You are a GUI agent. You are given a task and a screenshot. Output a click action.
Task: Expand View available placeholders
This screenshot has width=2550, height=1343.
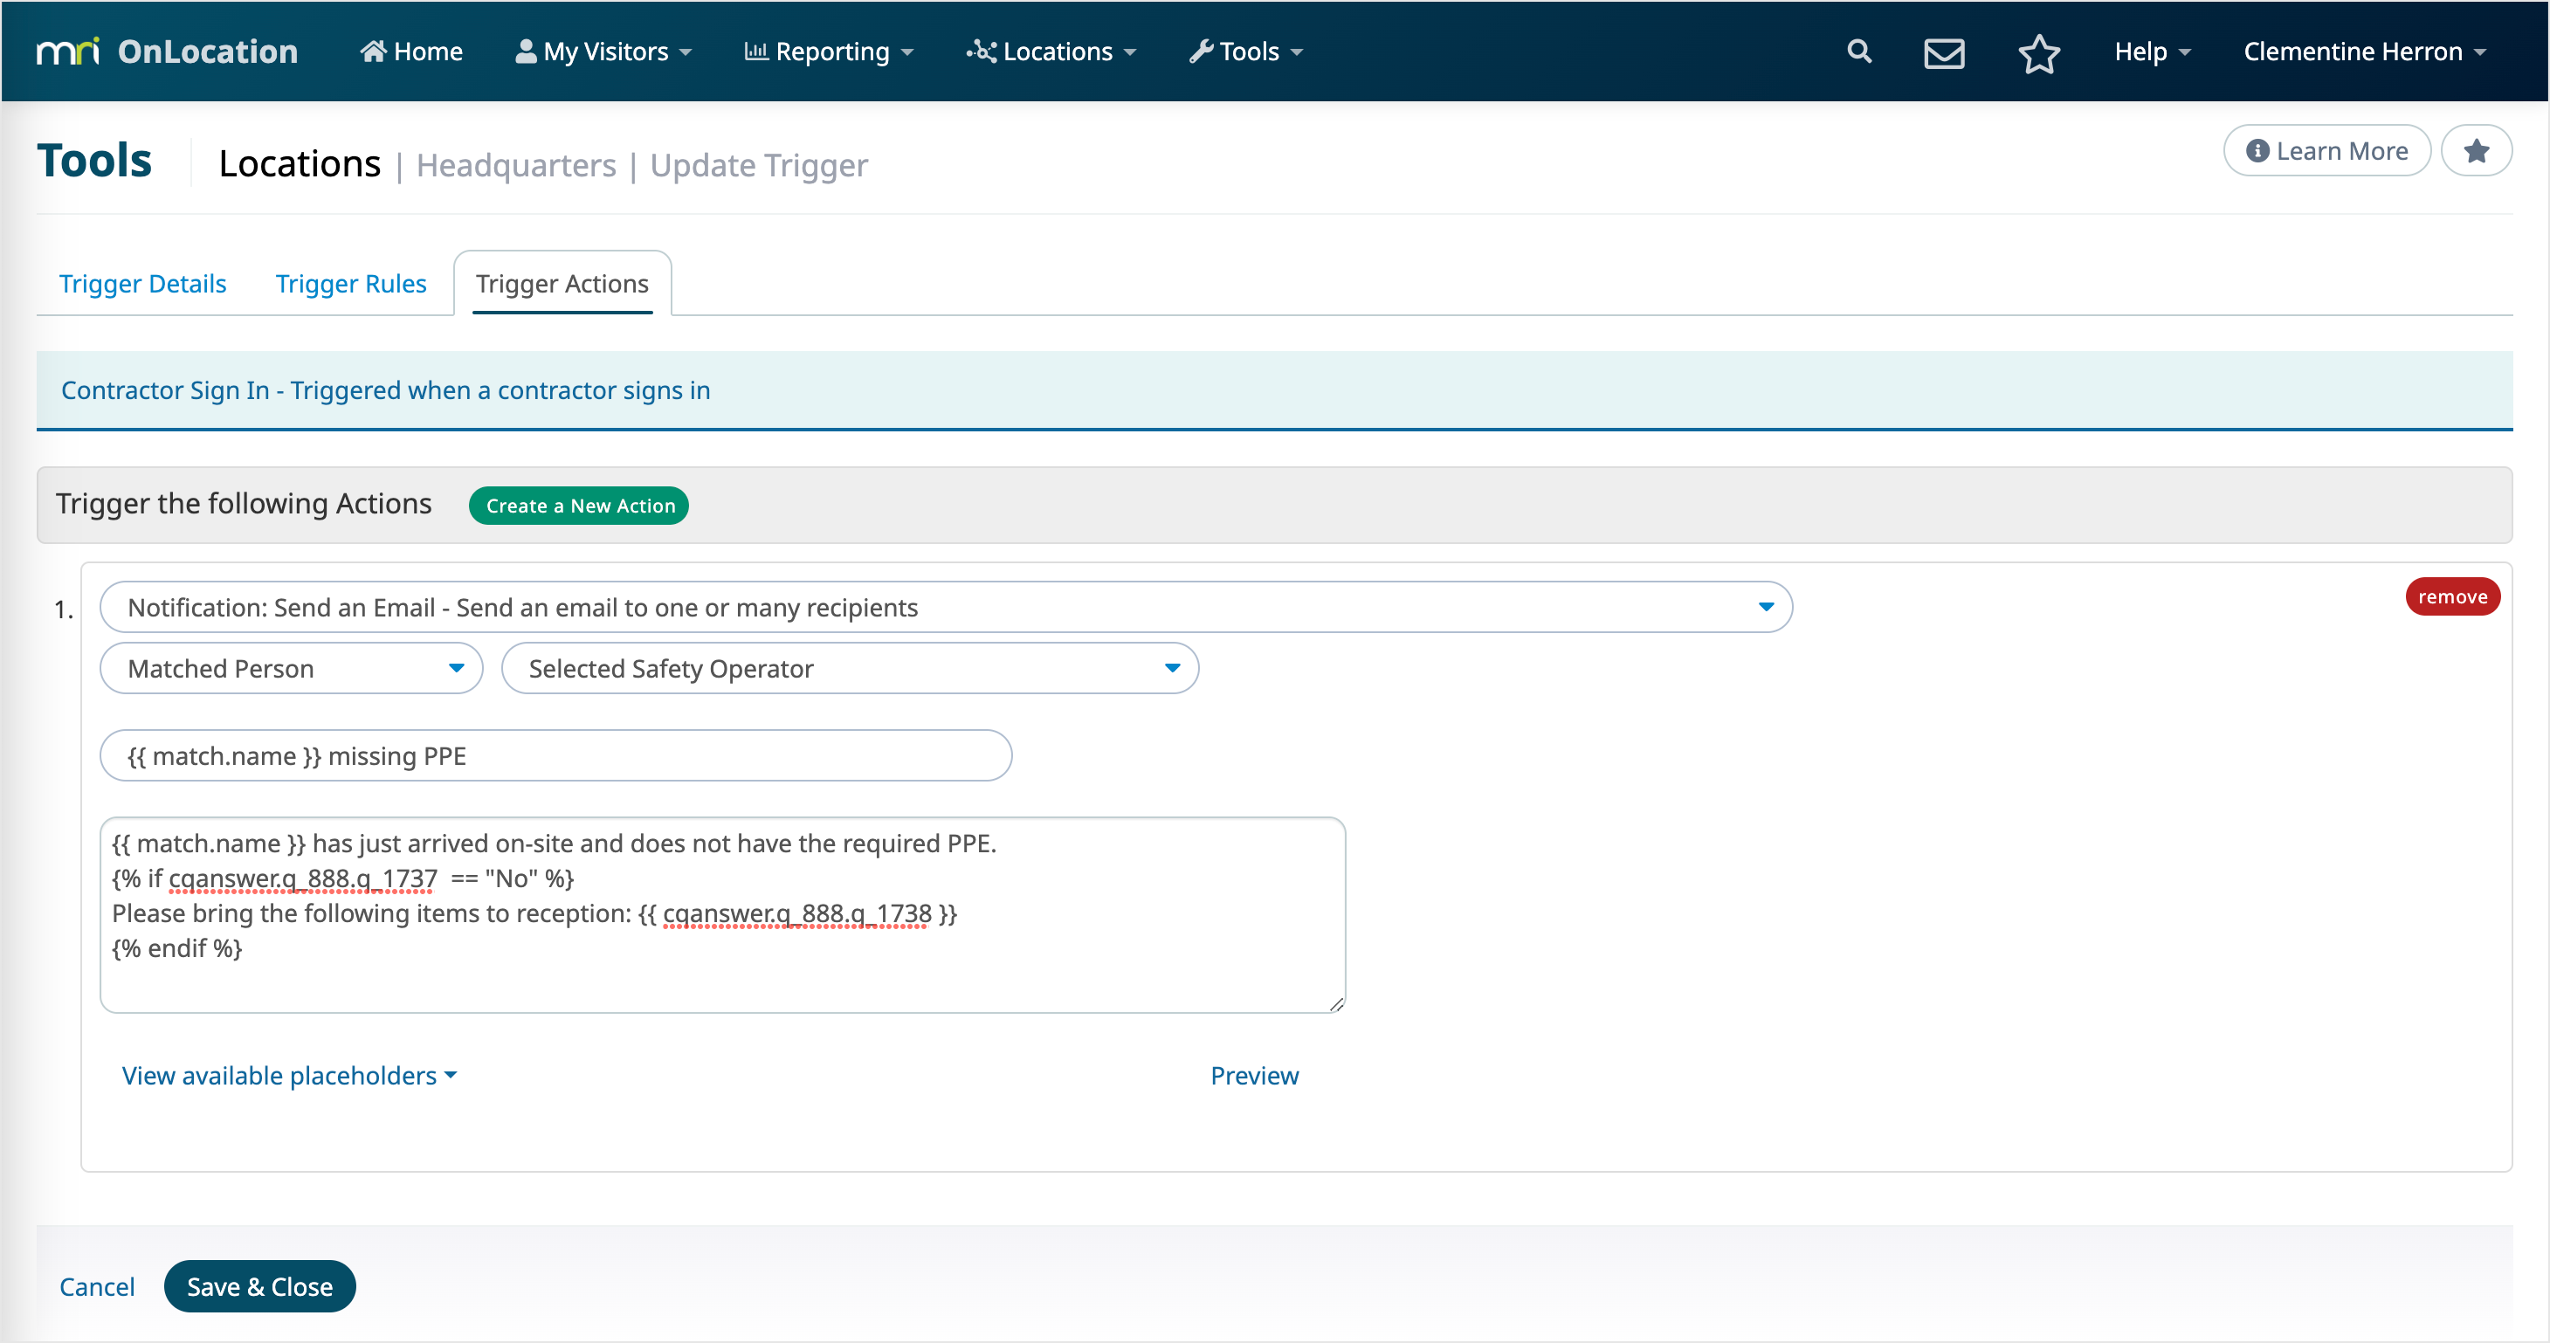tap(289, 1076)
